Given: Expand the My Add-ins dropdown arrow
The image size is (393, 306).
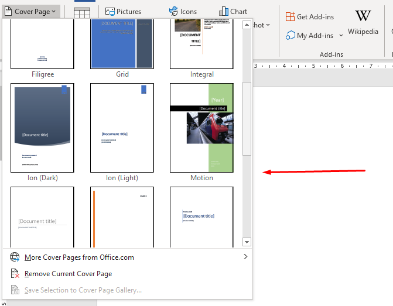Looking at the screenshot, I should [x=341, y=36].
